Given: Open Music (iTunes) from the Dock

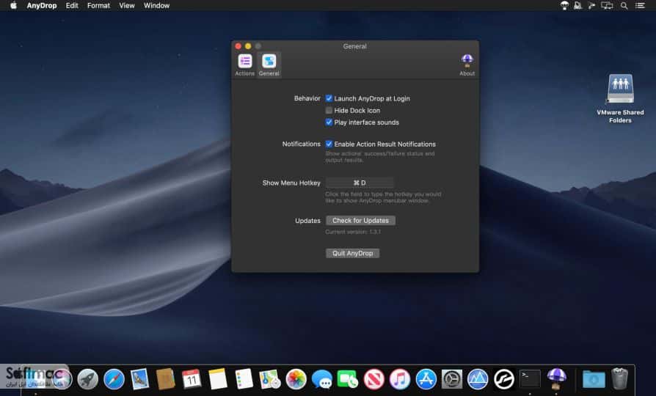Looking at the screenshot, I should click(400, 379).
